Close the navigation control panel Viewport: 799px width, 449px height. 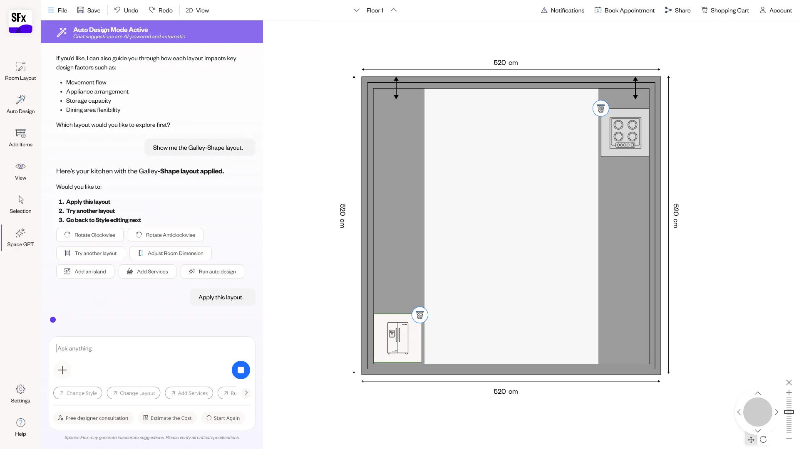[x=789, y=382]
